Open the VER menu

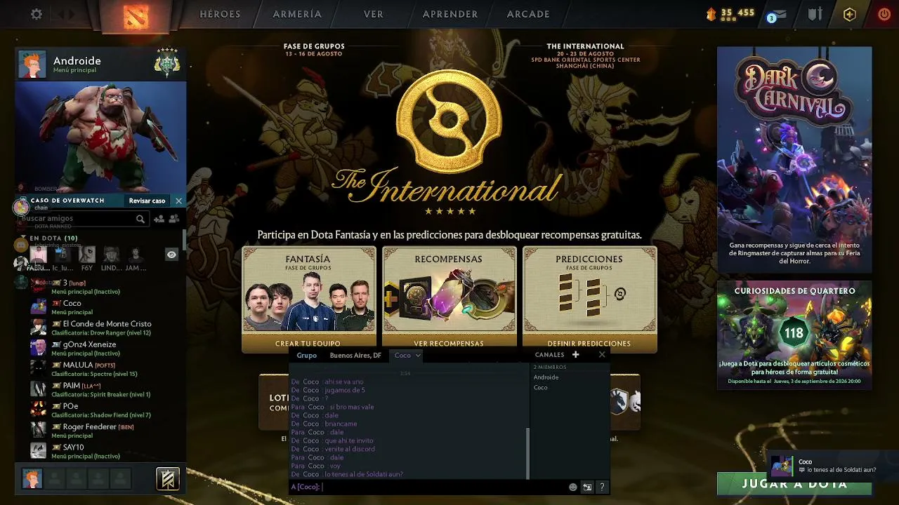point(374,14)
